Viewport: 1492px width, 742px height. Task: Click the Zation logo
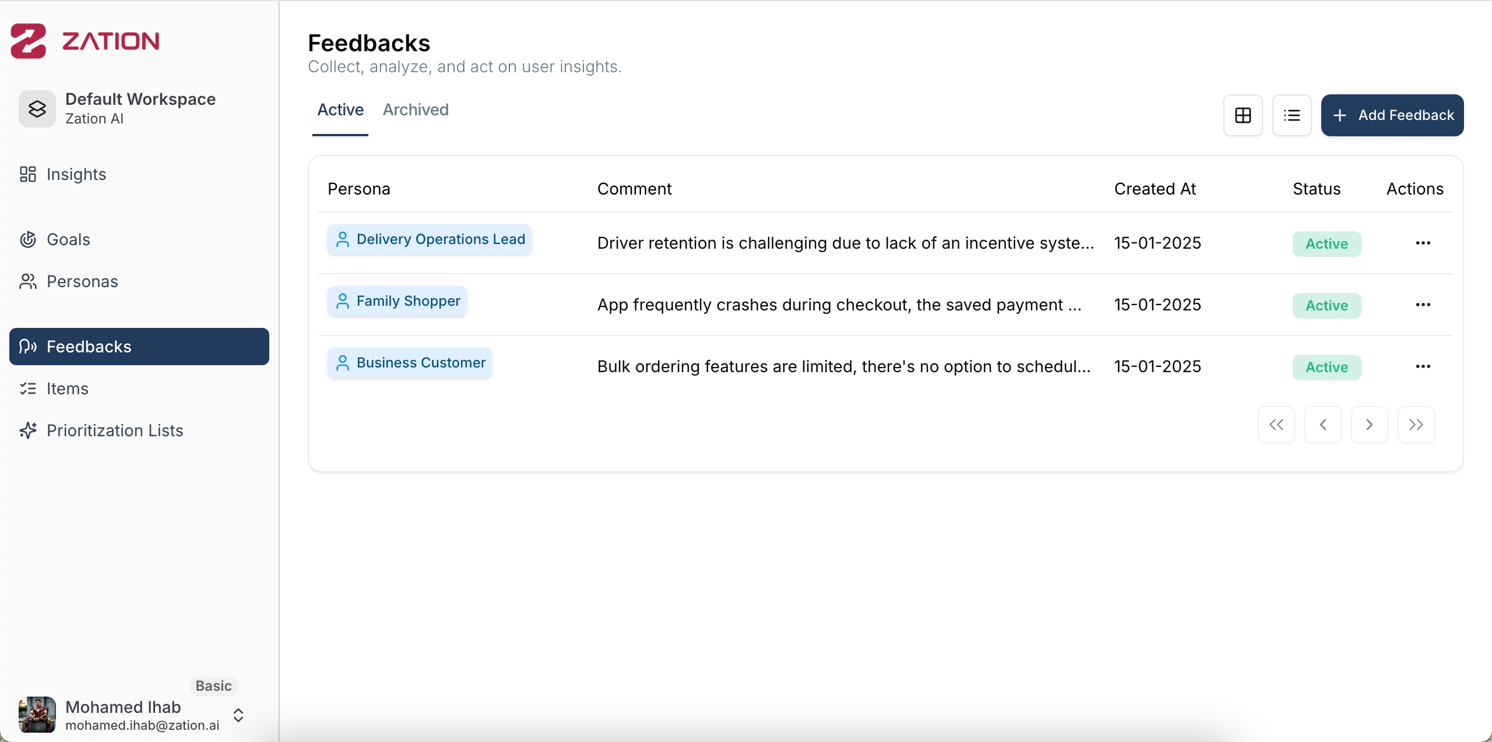(x=85, y=41)
